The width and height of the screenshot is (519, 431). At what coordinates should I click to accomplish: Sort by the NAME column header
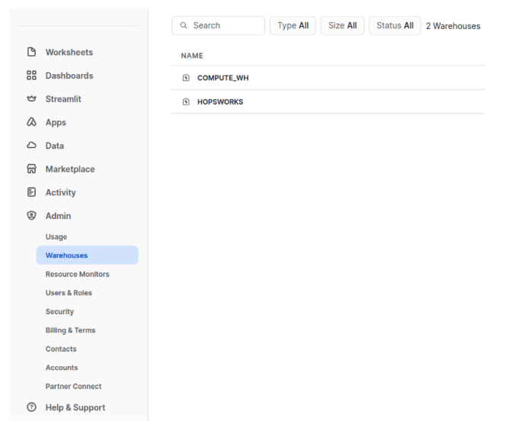(x=192, y=56)
